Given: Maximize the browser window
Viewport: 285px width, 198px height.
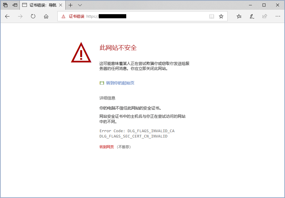Looking at the screenshot, I should tap(264, 5).
